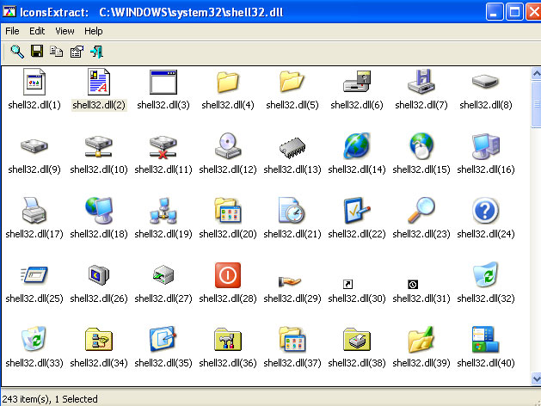The image size is (541, 406).
Task: Select the network workgroup icon shell32.dll(19)
Action: (x=163, y=211)
